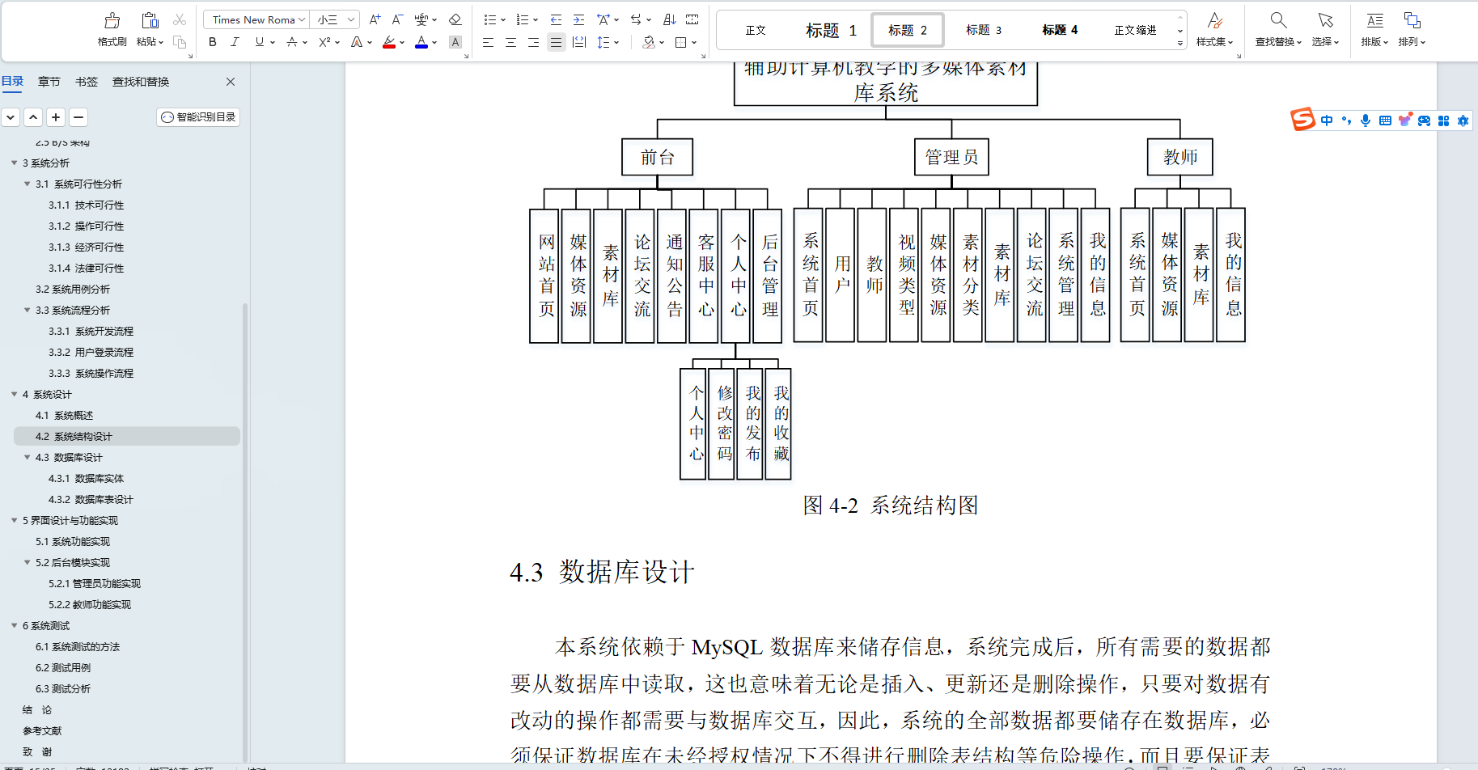Click the line spacing icon

tap(603, 42)
